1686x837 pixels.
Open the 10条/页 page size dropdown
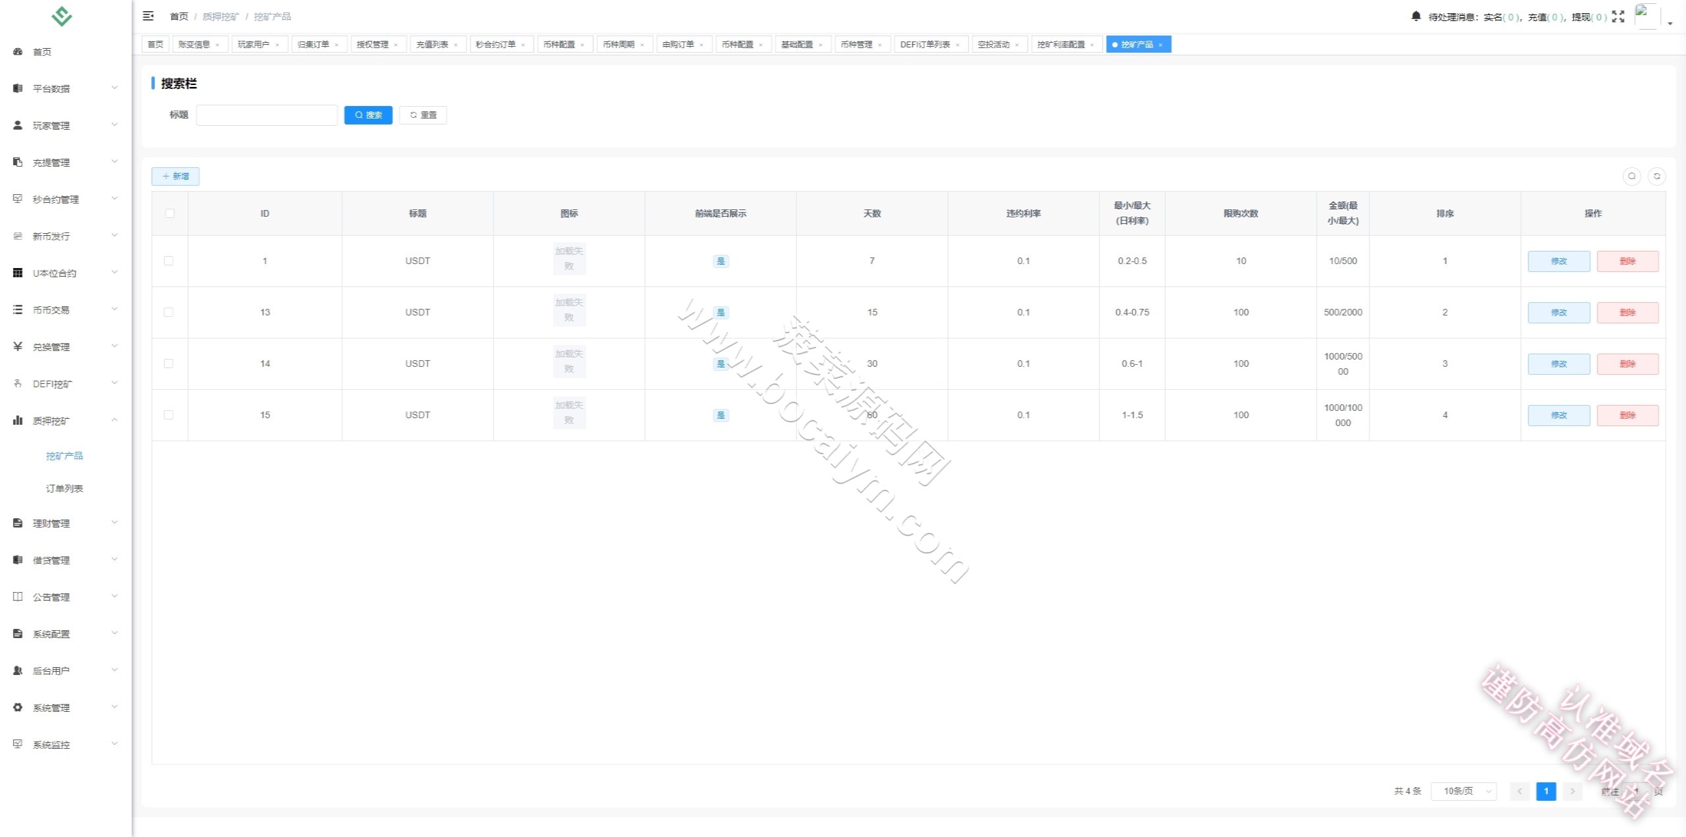1464,791
